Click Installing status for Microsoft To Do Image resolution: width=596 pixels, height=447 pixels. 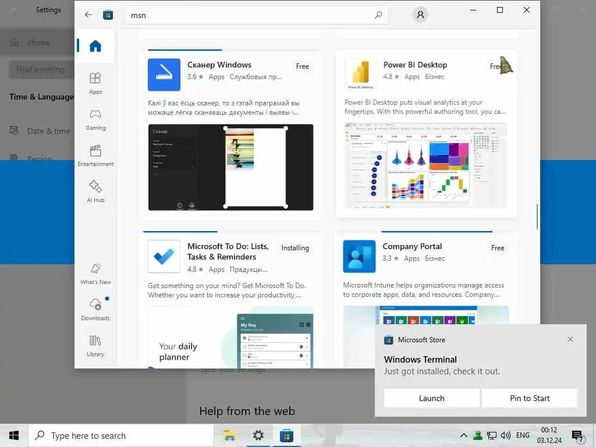coord(295,248)
